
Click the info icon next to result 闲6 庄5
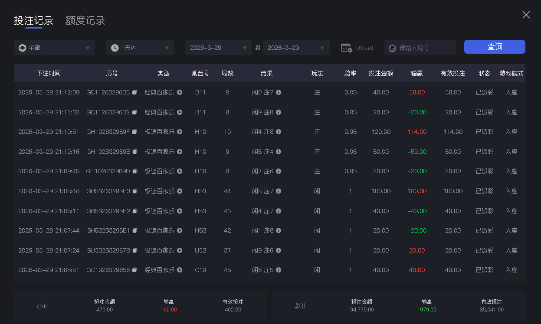(279, 269)
